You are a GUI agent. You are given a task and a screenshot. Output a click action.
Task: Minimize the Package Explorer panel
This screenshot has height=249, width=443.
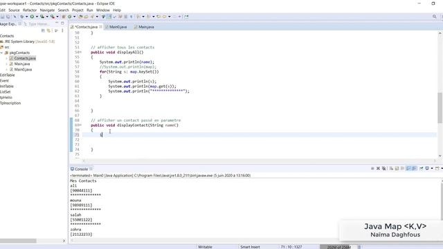coord(57,23)
